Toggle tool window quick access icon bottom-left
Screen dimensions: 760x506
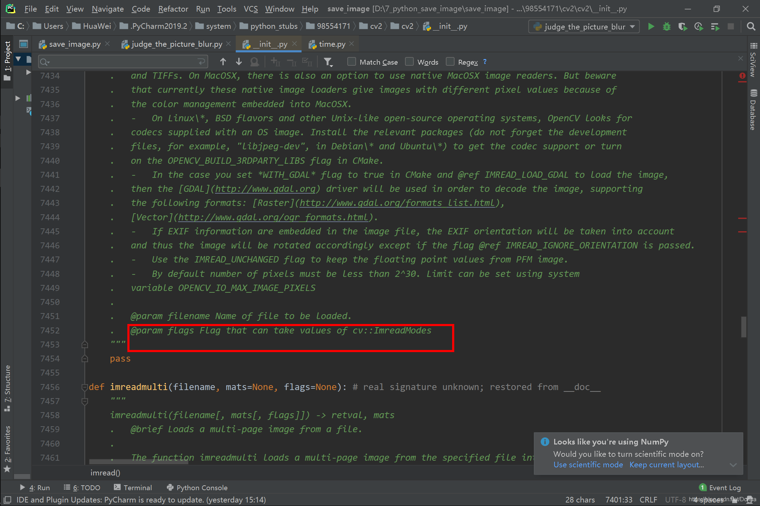pos(7,500)
